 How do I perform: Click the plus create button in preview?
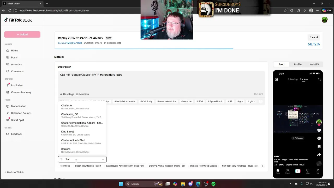[298, 171]
